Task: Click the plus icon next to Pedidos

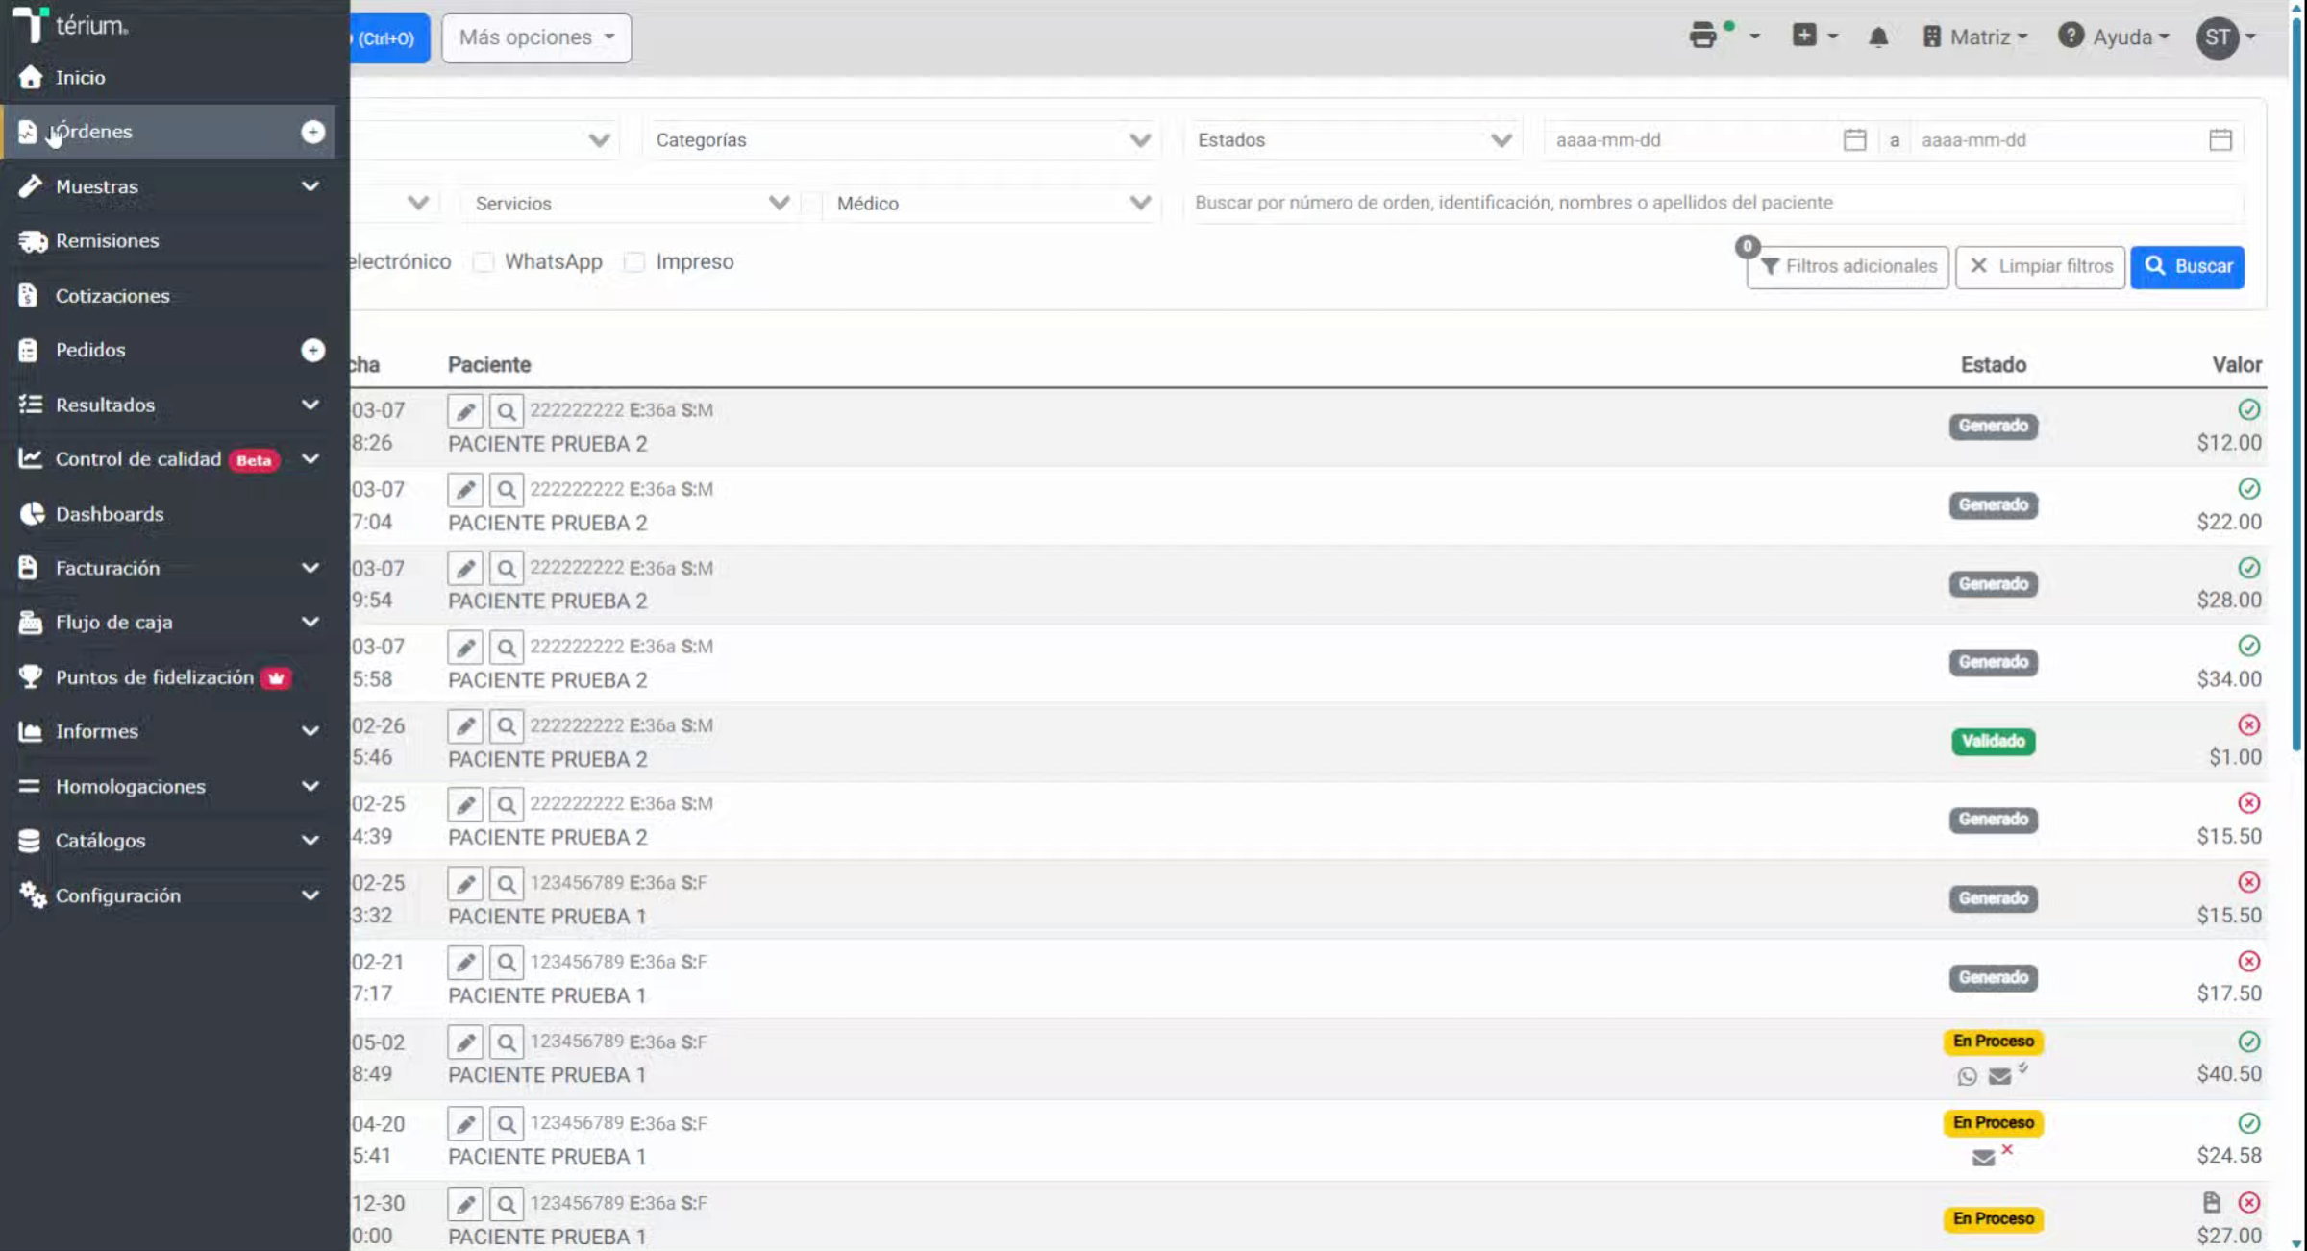Action: click(x=312, y=350)
